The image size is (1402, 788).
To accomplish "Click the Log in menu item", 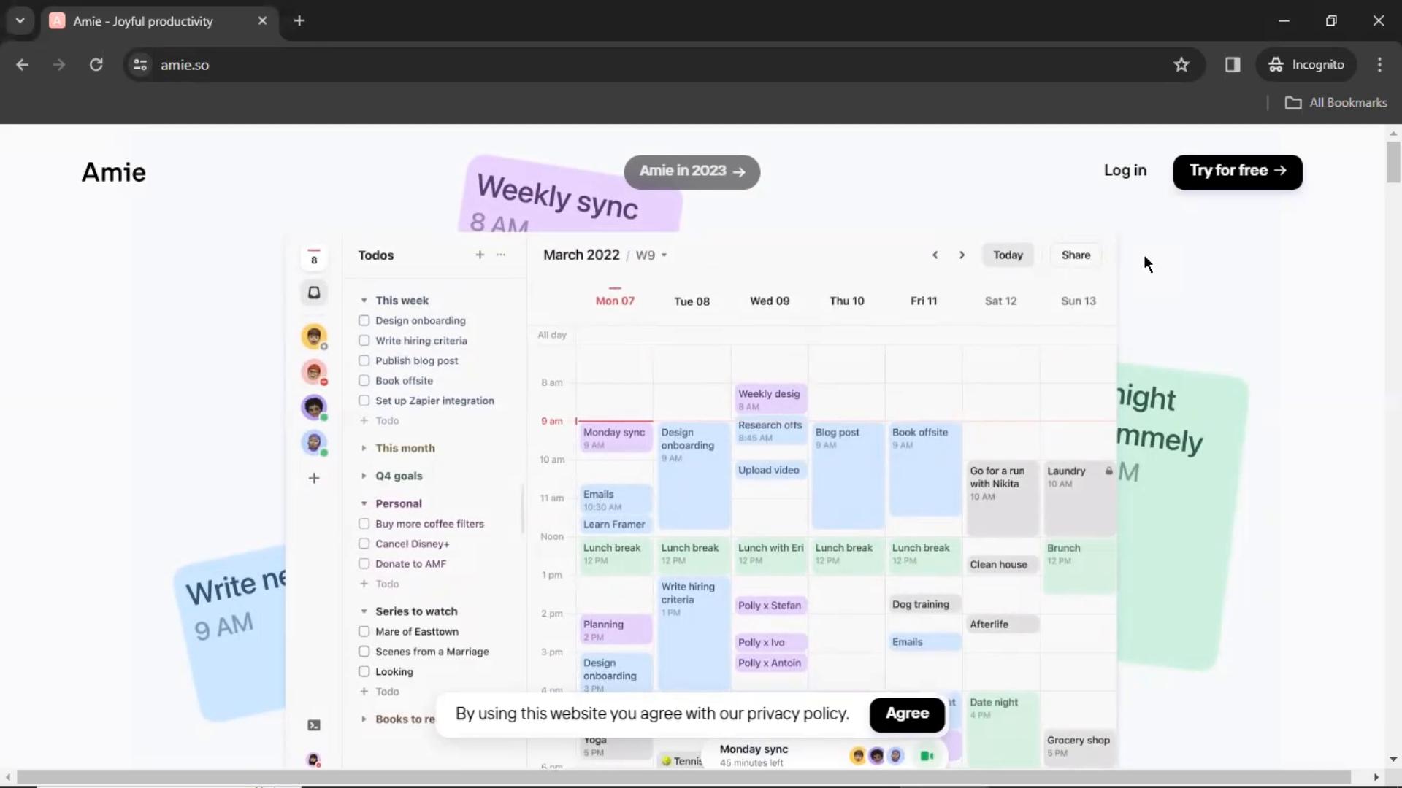I will (x=1126, y=171).
